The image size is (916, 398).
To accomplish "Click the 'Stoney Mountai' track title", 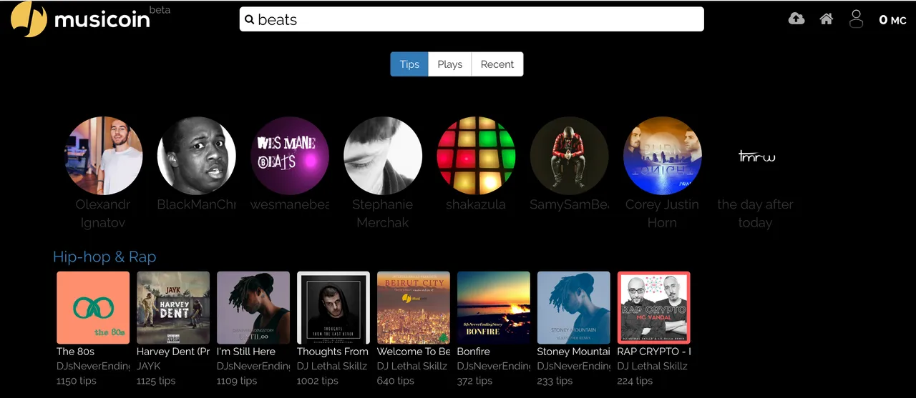I will point(574,352).
